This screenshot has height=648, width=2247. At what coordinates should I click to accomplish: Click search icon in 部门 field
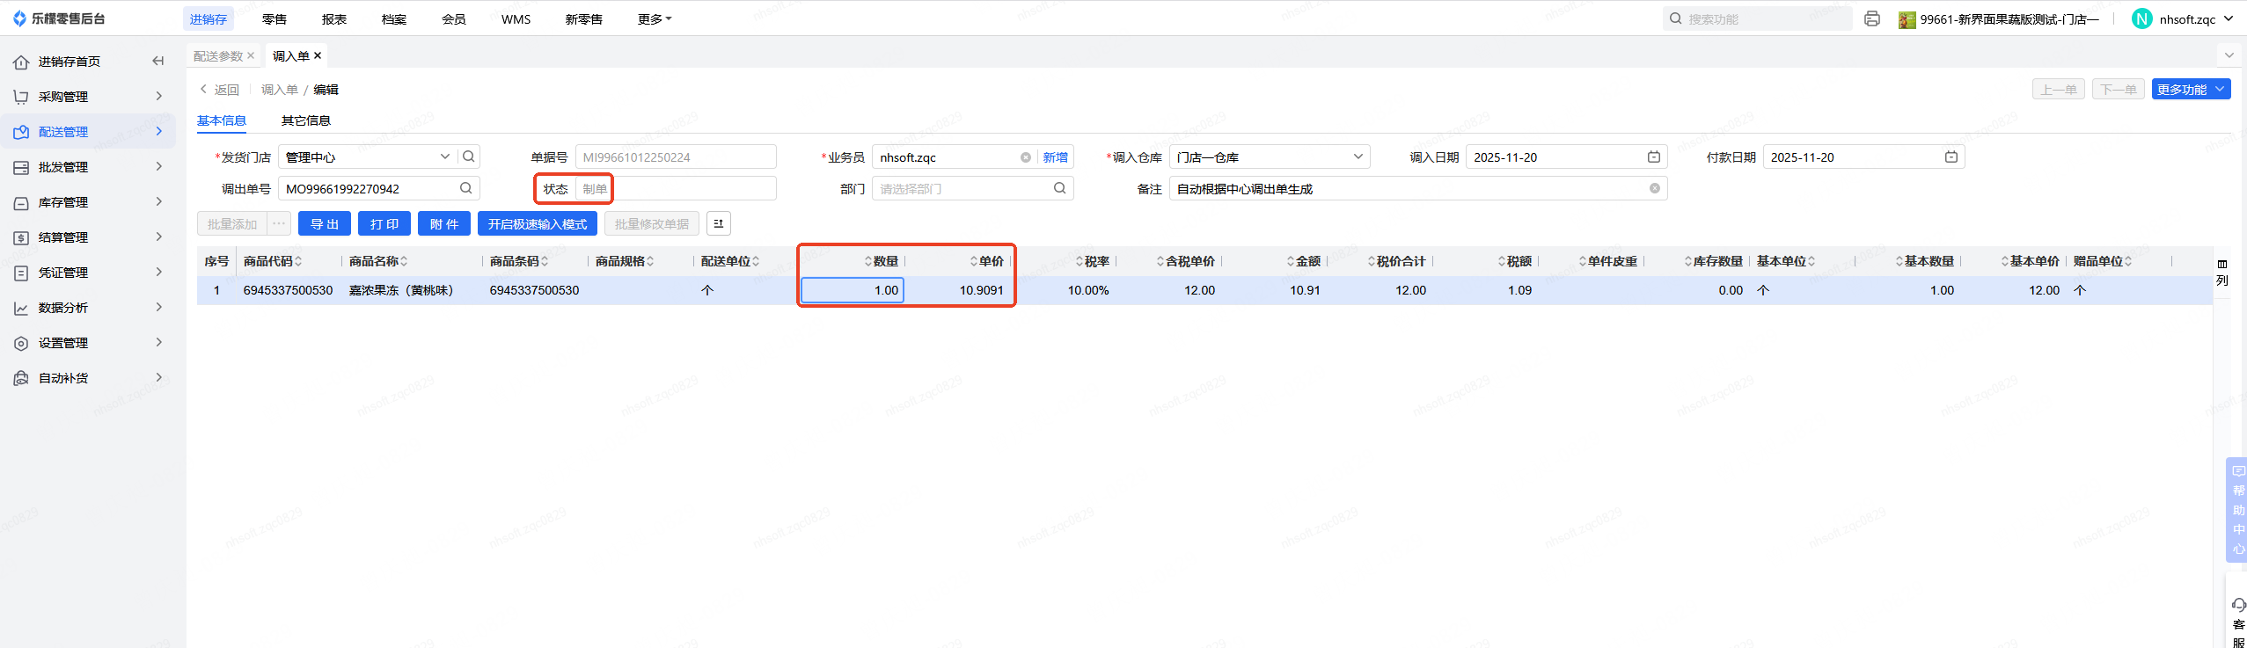tap(1060, 188)
